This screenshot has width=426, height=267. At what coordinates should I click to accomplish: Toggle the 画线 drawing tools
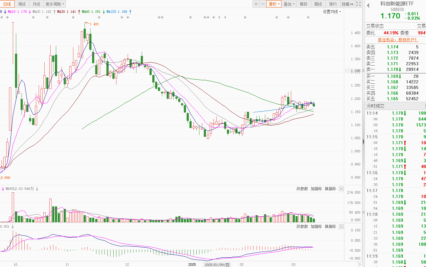(x=318, y=4)
